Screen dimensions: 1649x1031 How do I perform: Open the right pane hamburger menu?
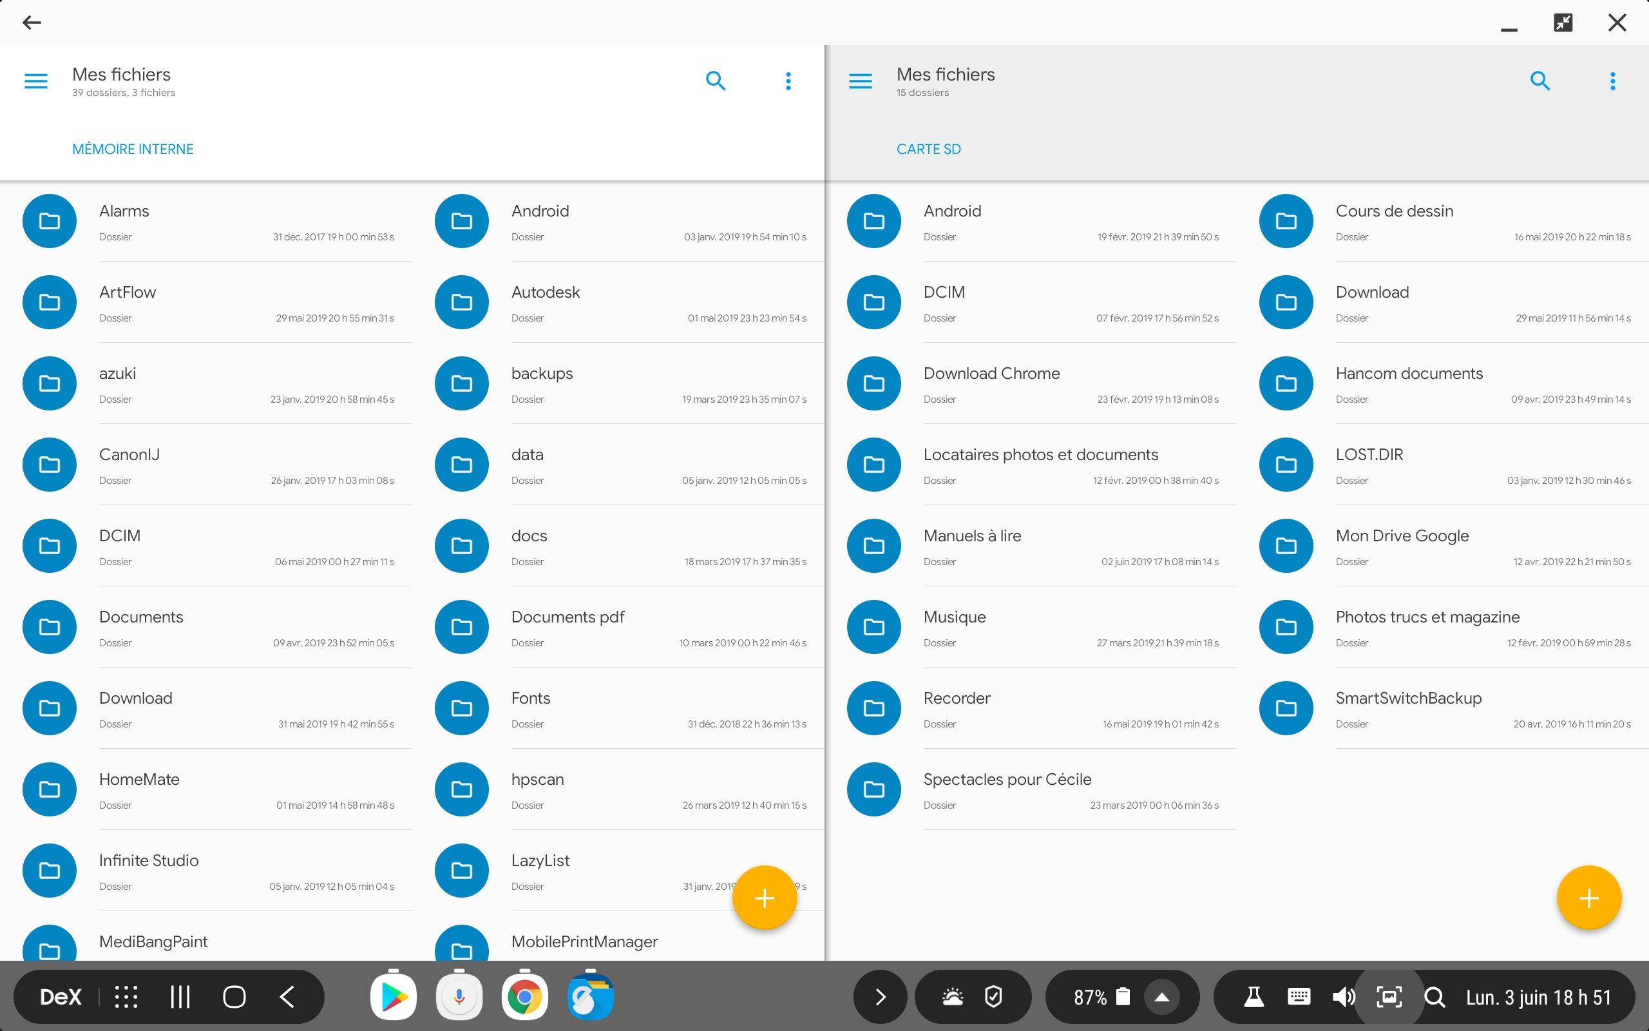(x=861, y=81)
